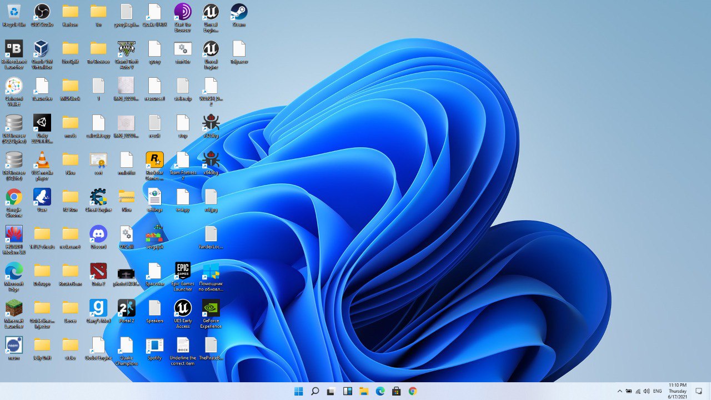
Task: Switch the ENG input language indicator
Action: click(x=658, y=391)
